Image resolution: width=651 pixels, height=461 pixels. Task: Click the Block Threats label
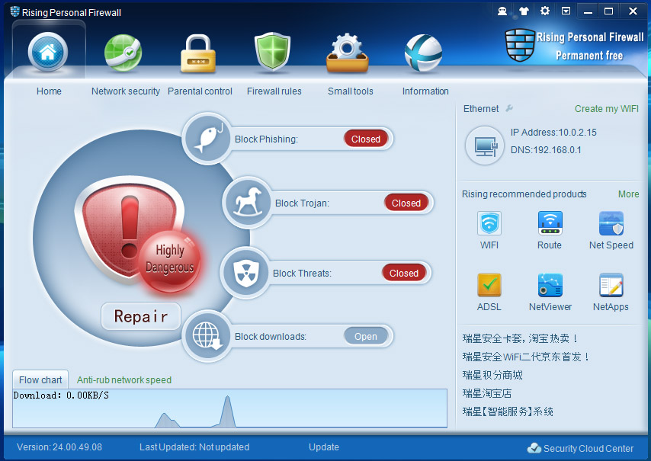pos(302,273)
